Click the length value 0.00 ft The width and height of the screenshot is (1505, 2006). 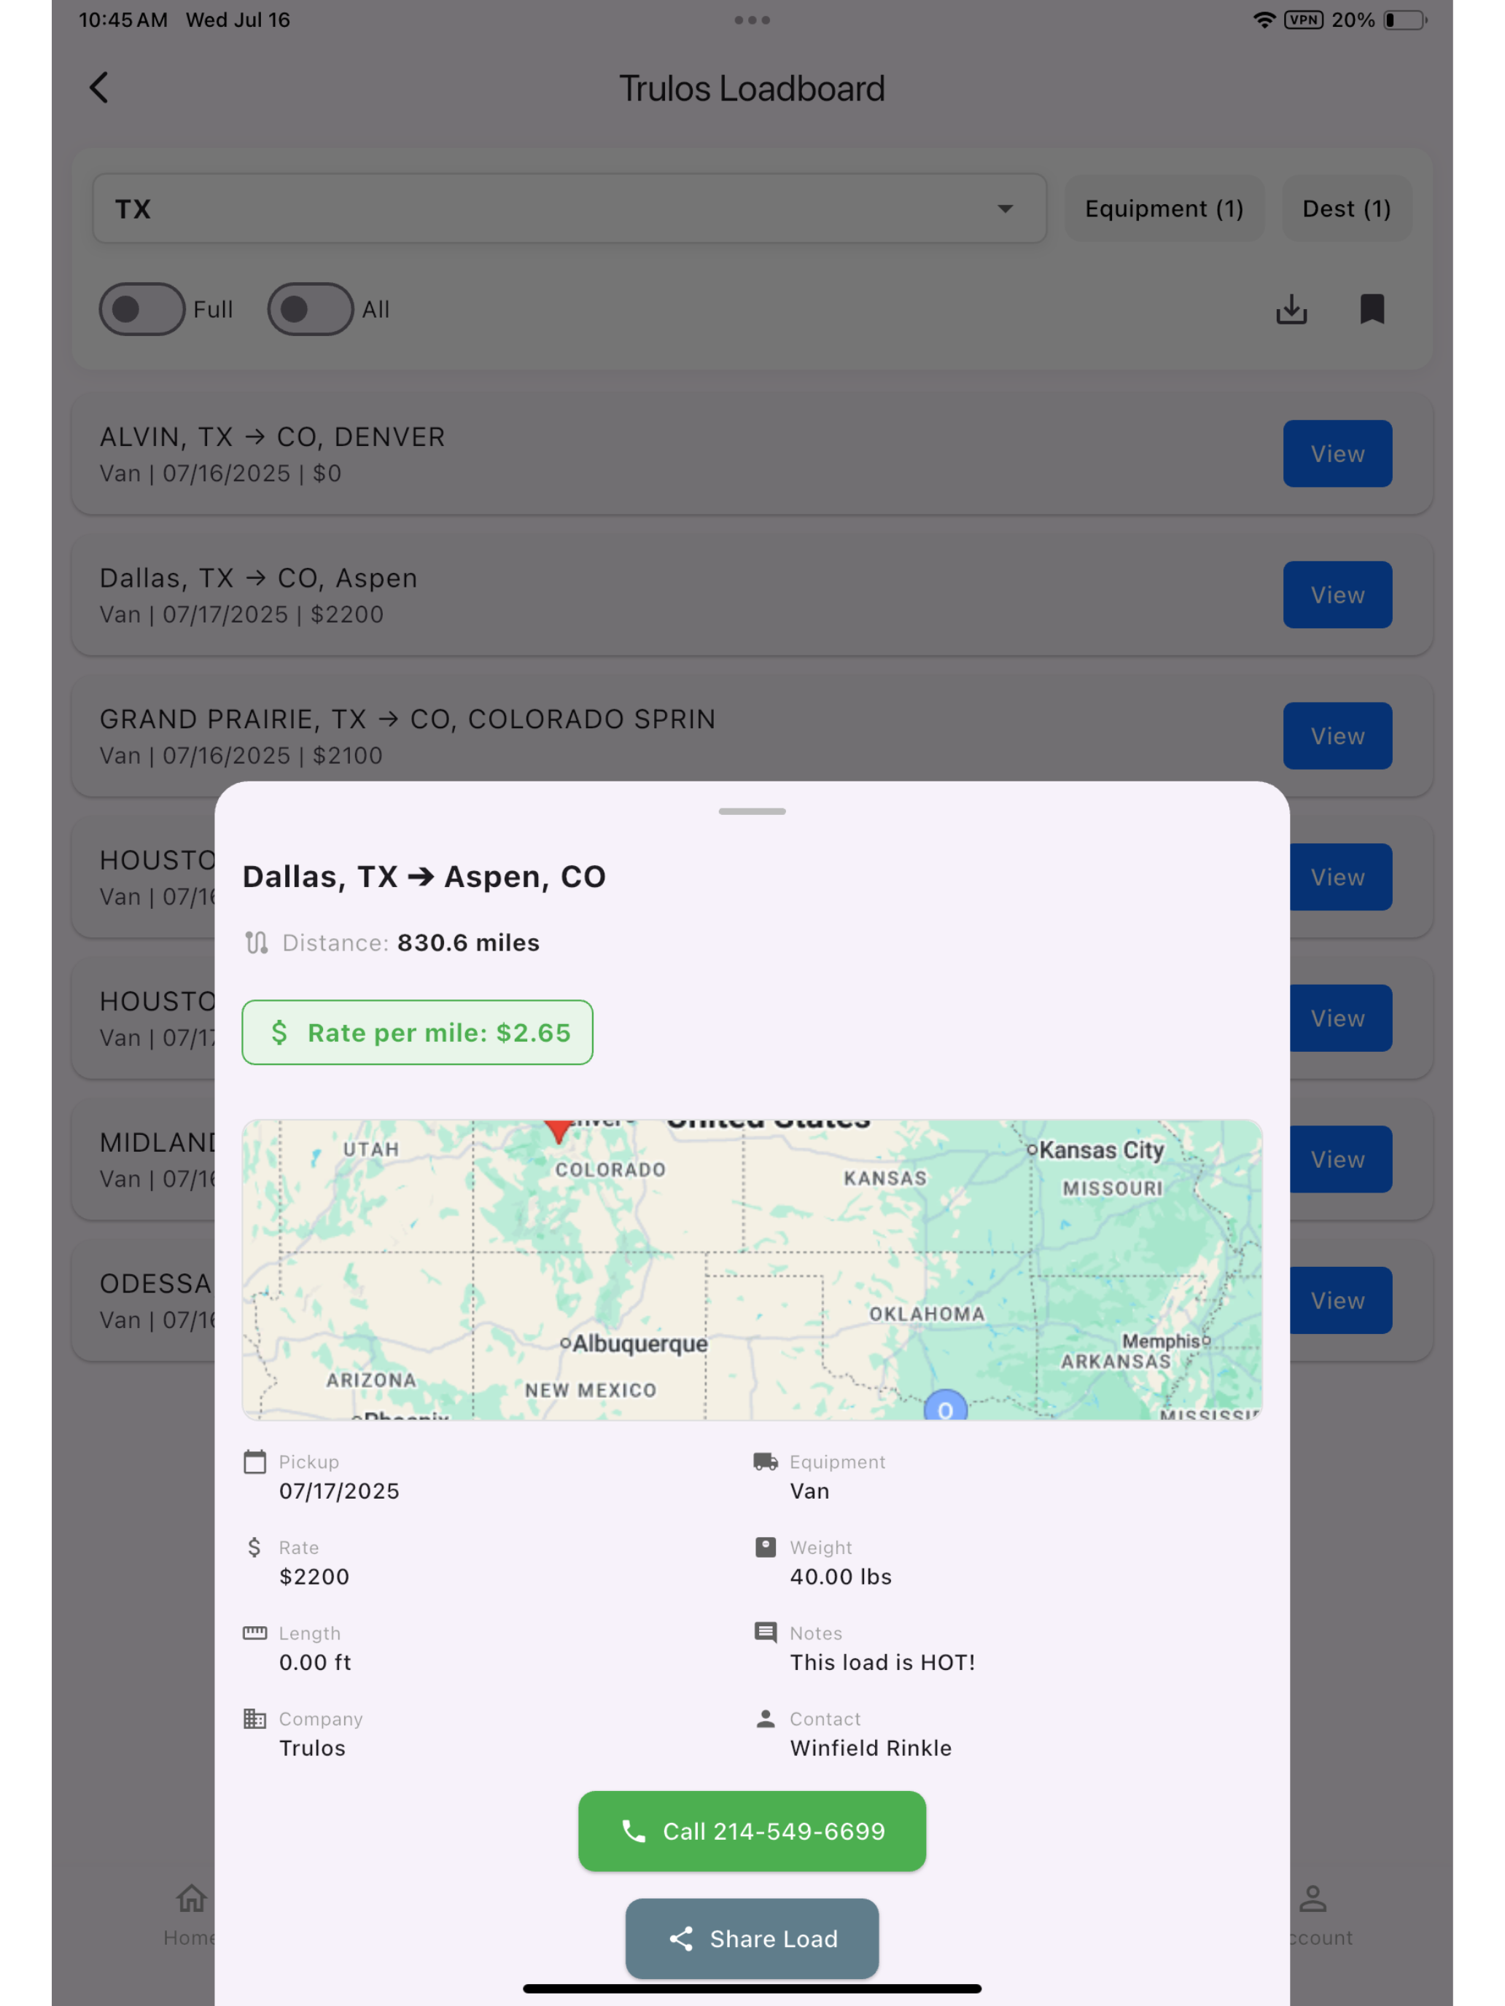pyautogui.click(x=315, y=1662)
